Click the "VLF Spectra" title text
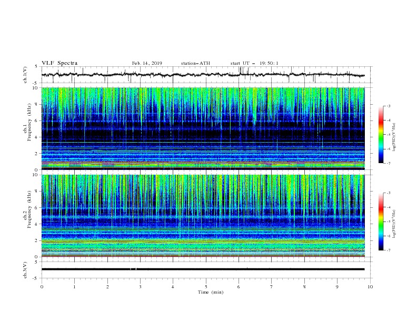417x322 pixels. click(59, 63)
